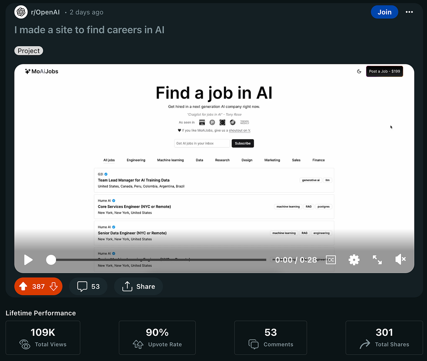Open the shoutout on X link

click(x=239, y=130)
